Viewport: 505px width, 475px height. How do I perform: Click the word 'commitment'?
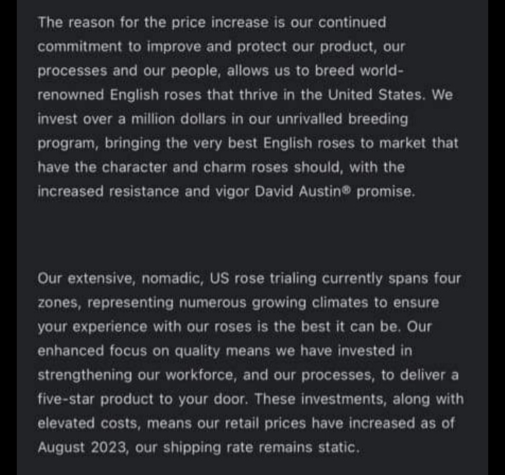tap(79, 47)
